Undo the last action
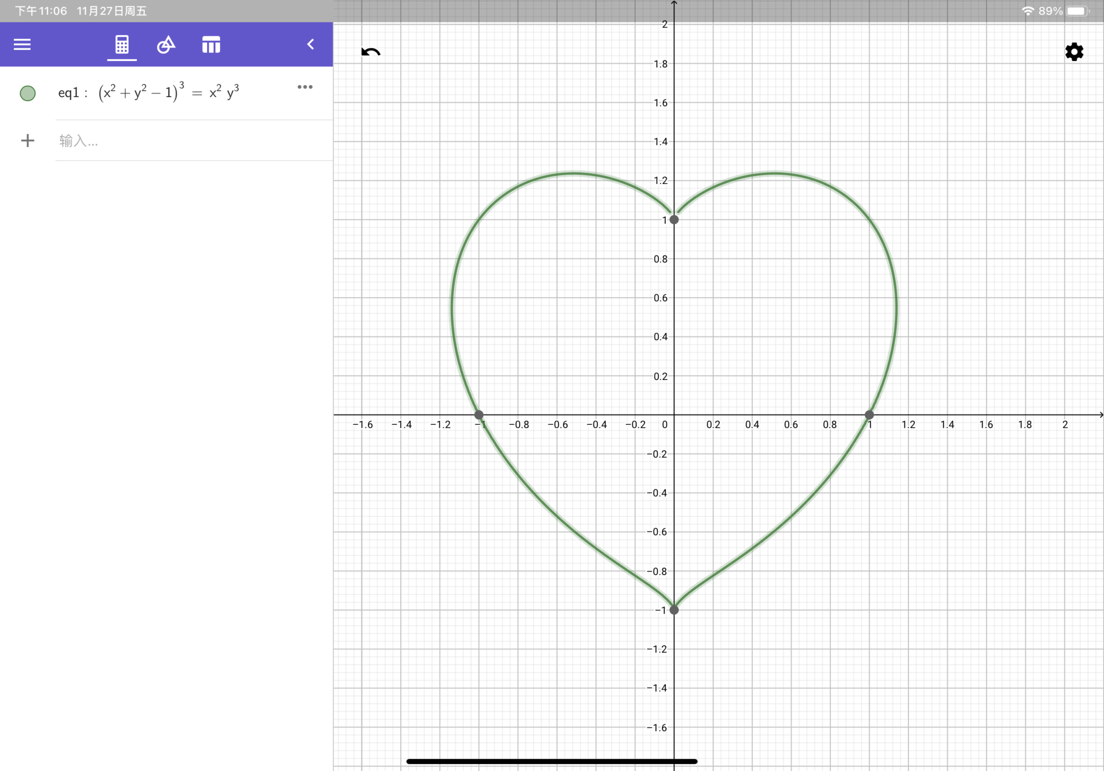This screenshot has width=1104, height=771. point(371,52)
